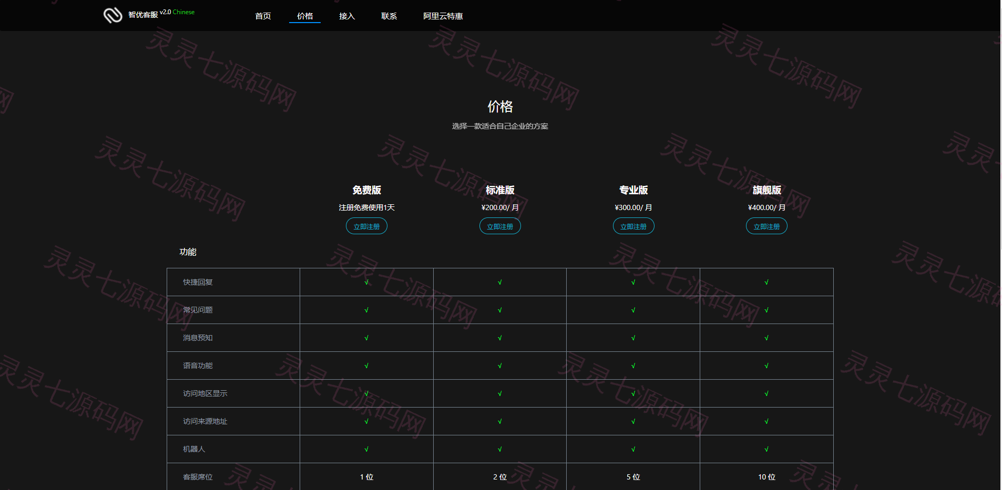Select the 价格 navigation tab

305,16
